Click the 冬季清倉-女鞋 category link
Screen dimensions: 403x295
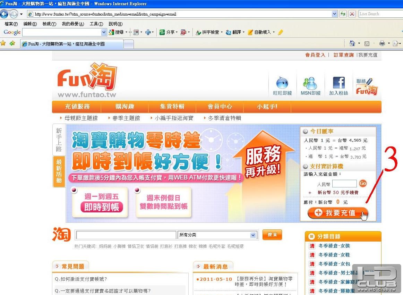tap(334, 255)
